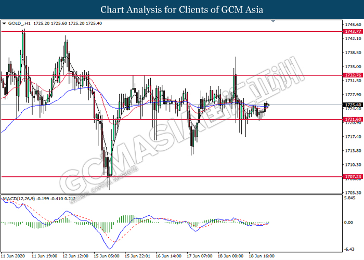
Task: Click the 18 Jun 16:00 time label
Action: pos(262,256)
